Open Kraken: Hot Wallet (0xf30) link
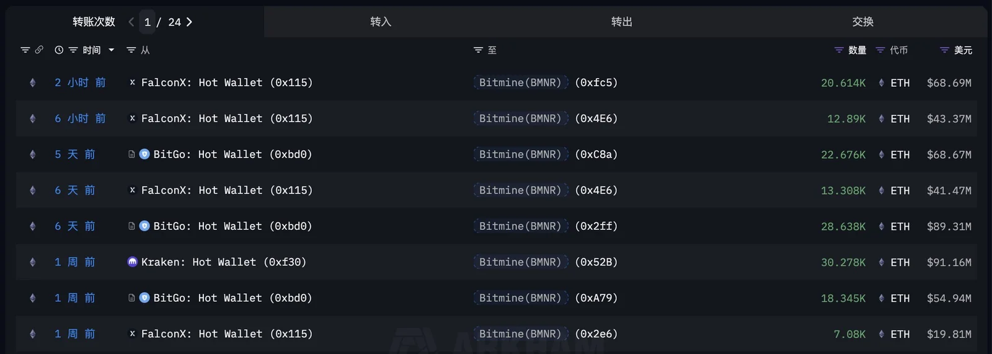 [223, 262]
